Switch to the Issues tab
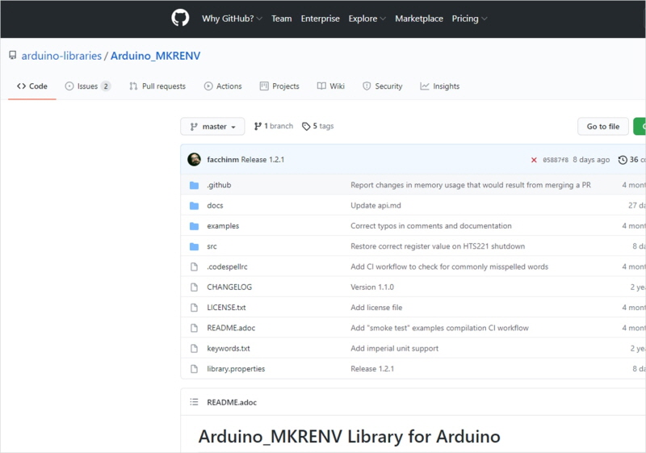Viewport: 646px width, 453px height. [88, 86]
